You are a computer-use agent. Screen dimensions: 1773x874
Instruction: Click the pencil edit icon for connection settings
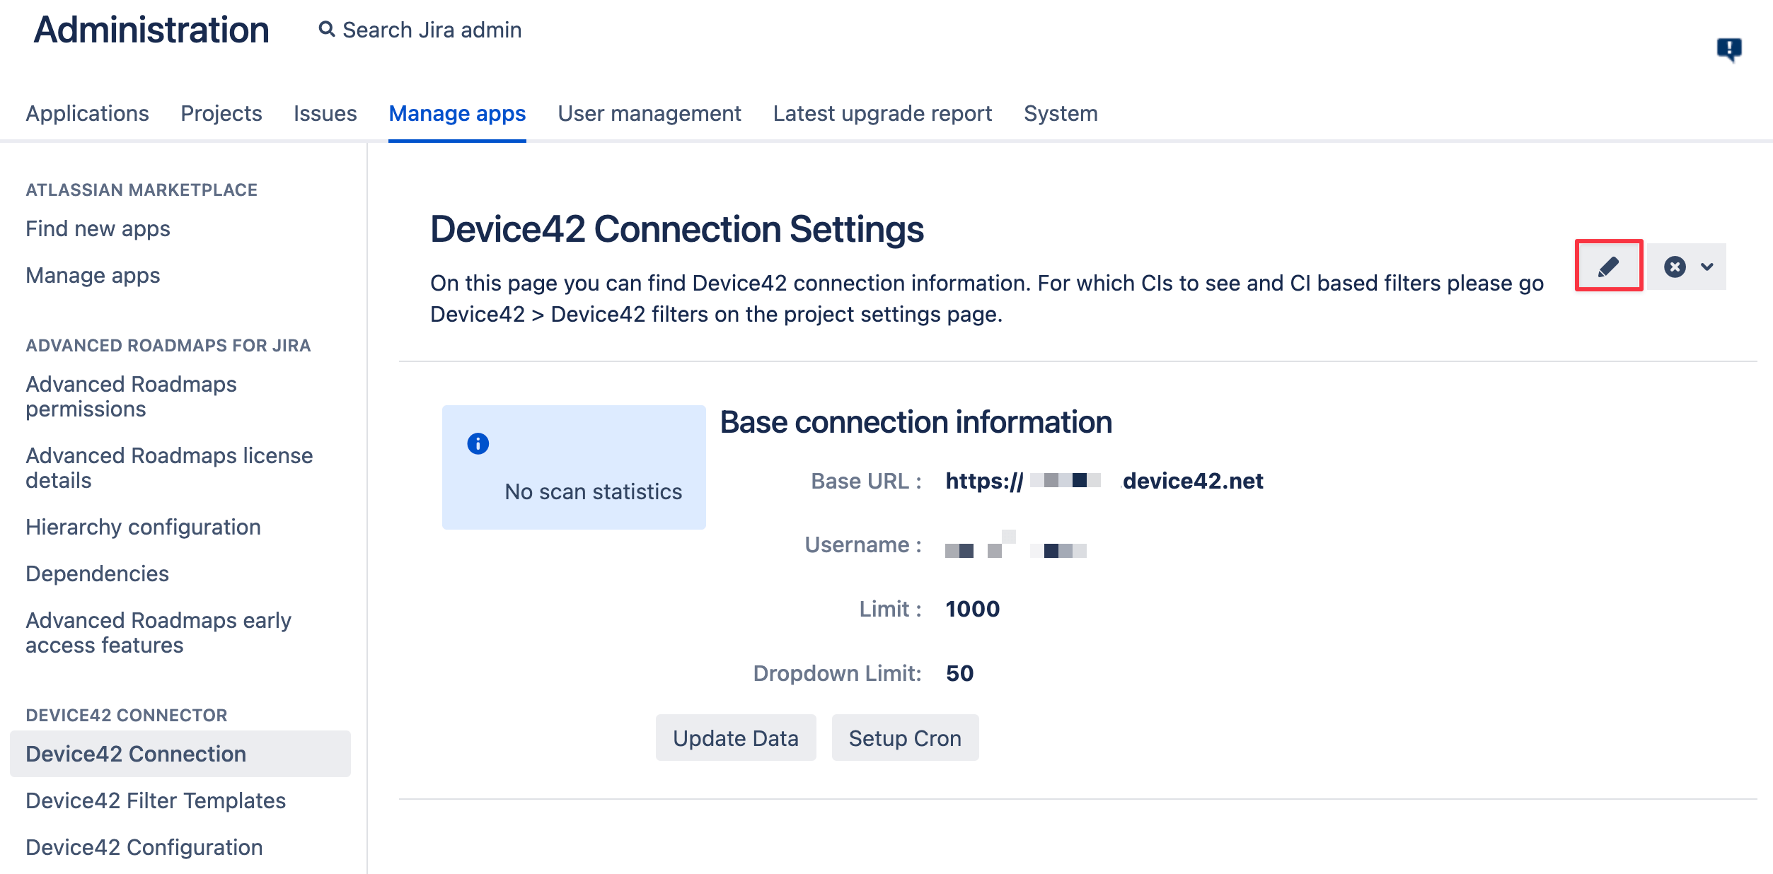[1609, 267]
